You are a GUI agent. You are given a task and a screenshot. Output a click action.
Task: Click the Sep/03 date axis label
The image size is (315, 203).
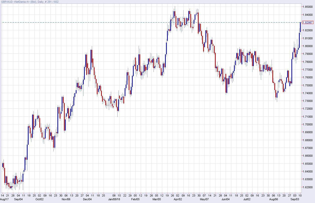click(x=295, y=199)
